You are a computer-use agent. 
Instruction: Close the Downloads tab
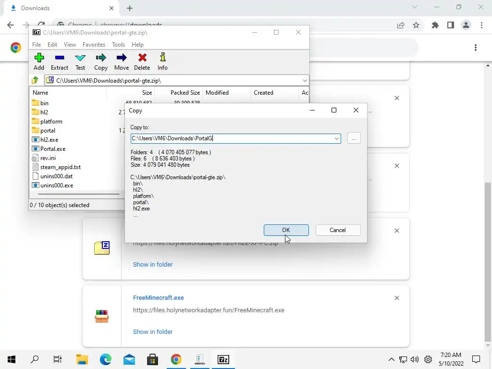click(111, 8)
